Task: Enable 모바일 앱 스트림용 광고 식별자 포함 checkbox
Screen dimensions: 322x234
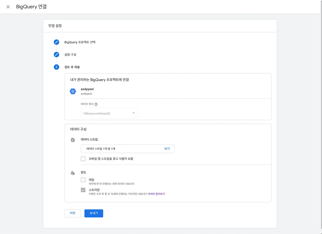Action: (x=83, y=159)
